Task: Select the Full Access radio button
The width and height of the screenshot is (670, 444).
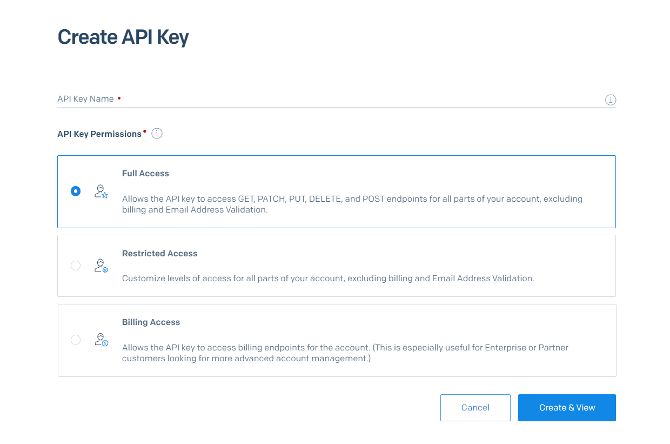Action: (75, 191)
